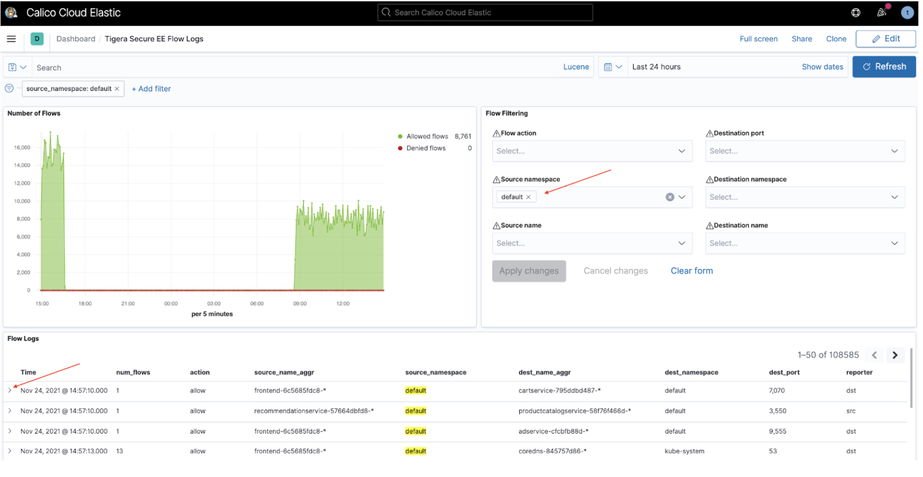
Task: Open the help menu icon
Action: tap(856, 13)
